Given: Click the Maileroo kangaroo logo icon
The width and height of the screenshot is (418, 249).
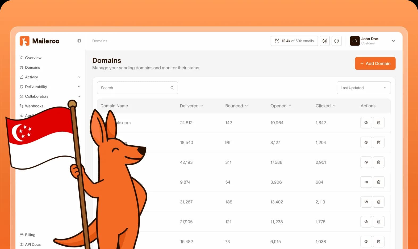Looking at the screenshot, I should click(x=24, y=41).
